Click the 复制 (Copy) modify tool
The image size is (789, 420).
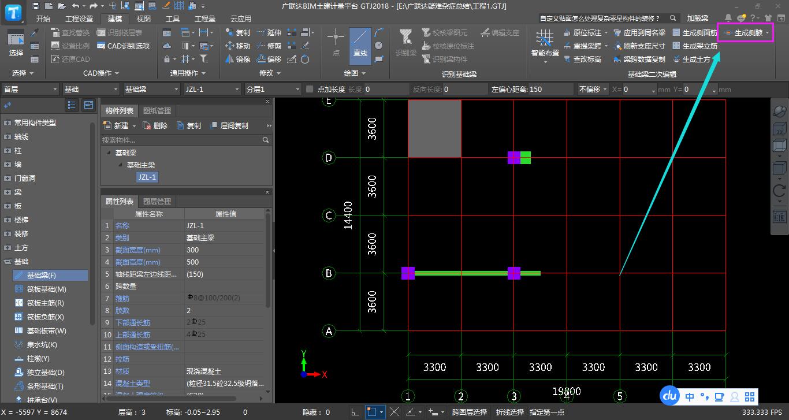[x=237, y=32]
